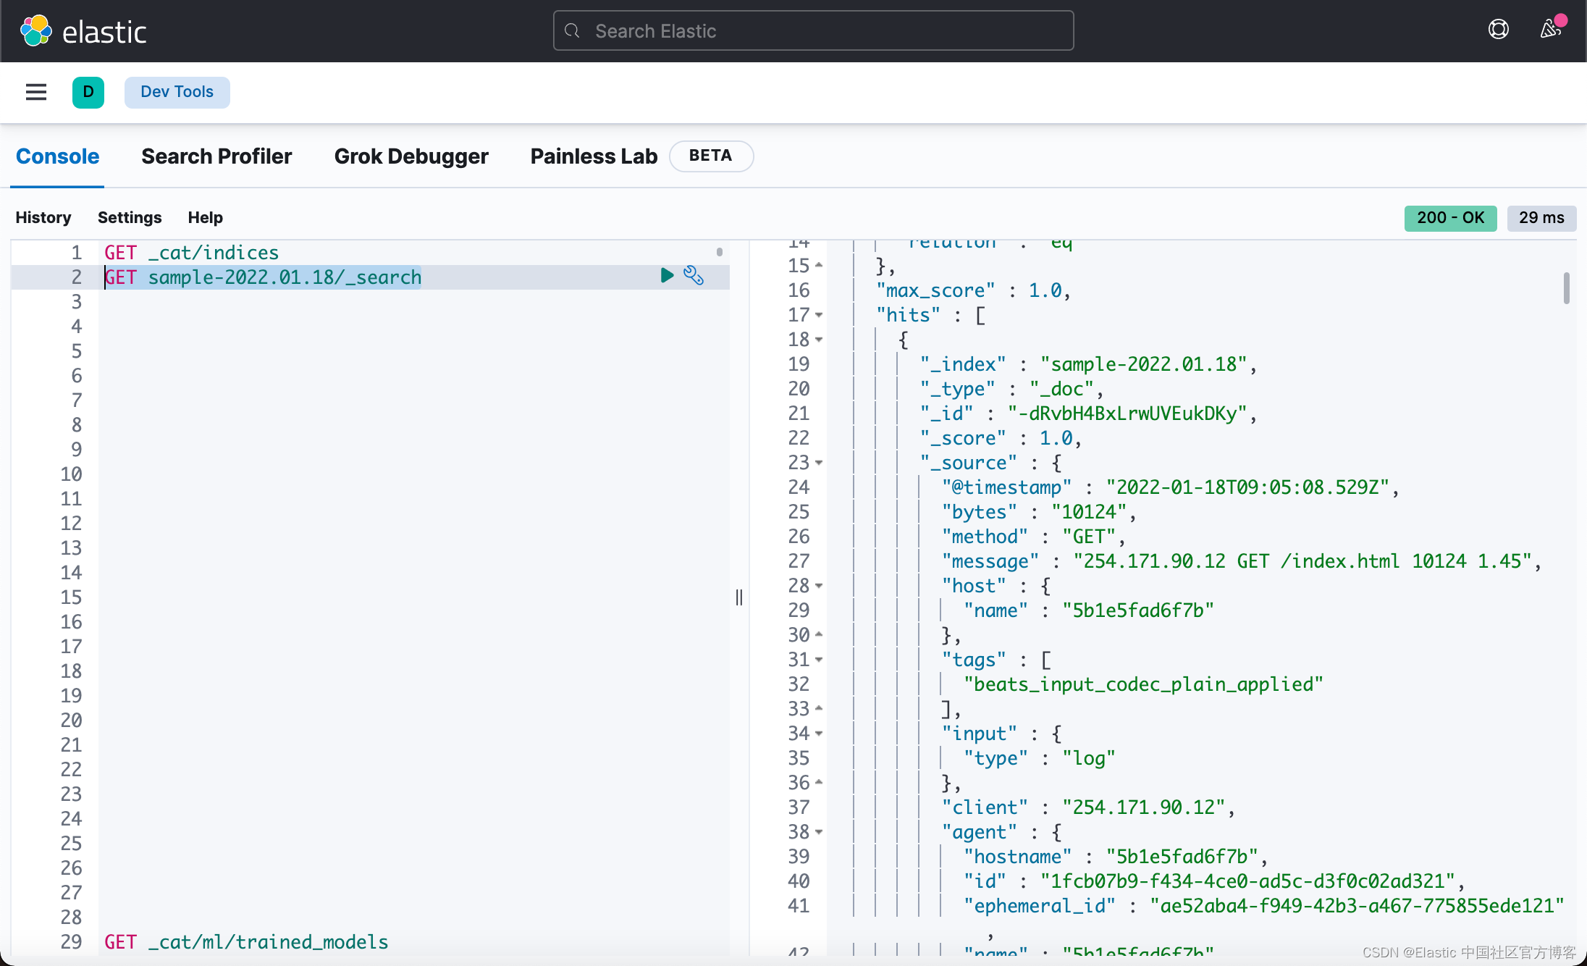This screenshot has height=966, width=1587.
Task: Click the client value "254.171.90.12"
Action: point(1143,807)
